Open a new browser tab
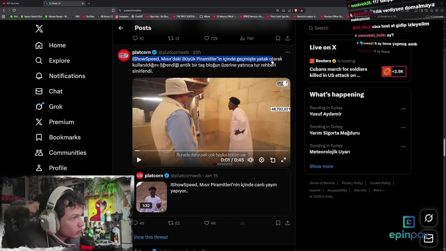The image size is (446, 251). [89, 3]
